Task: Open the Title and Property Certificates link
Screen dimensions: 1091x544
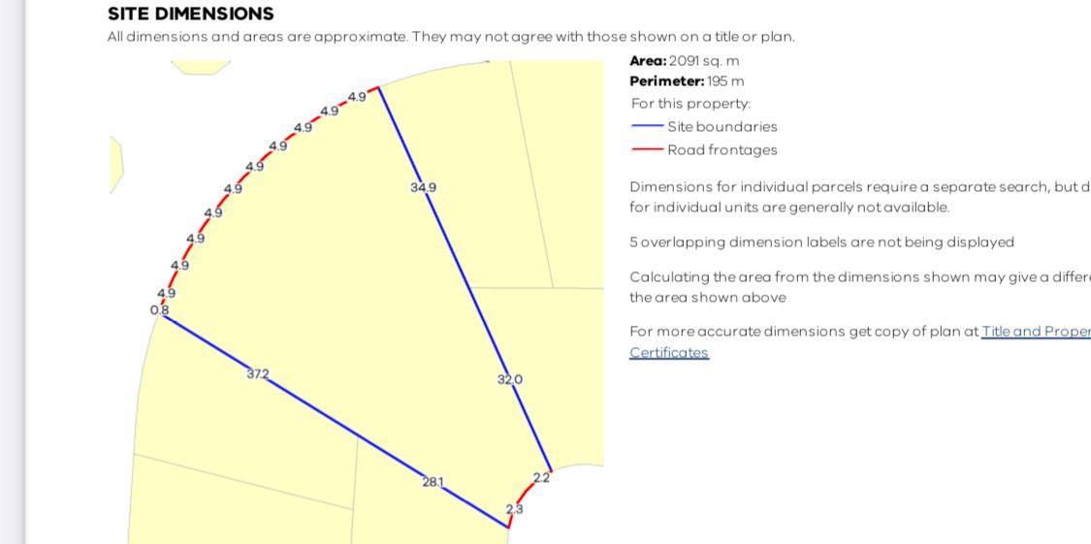Action: click(x=1036, y=332)
